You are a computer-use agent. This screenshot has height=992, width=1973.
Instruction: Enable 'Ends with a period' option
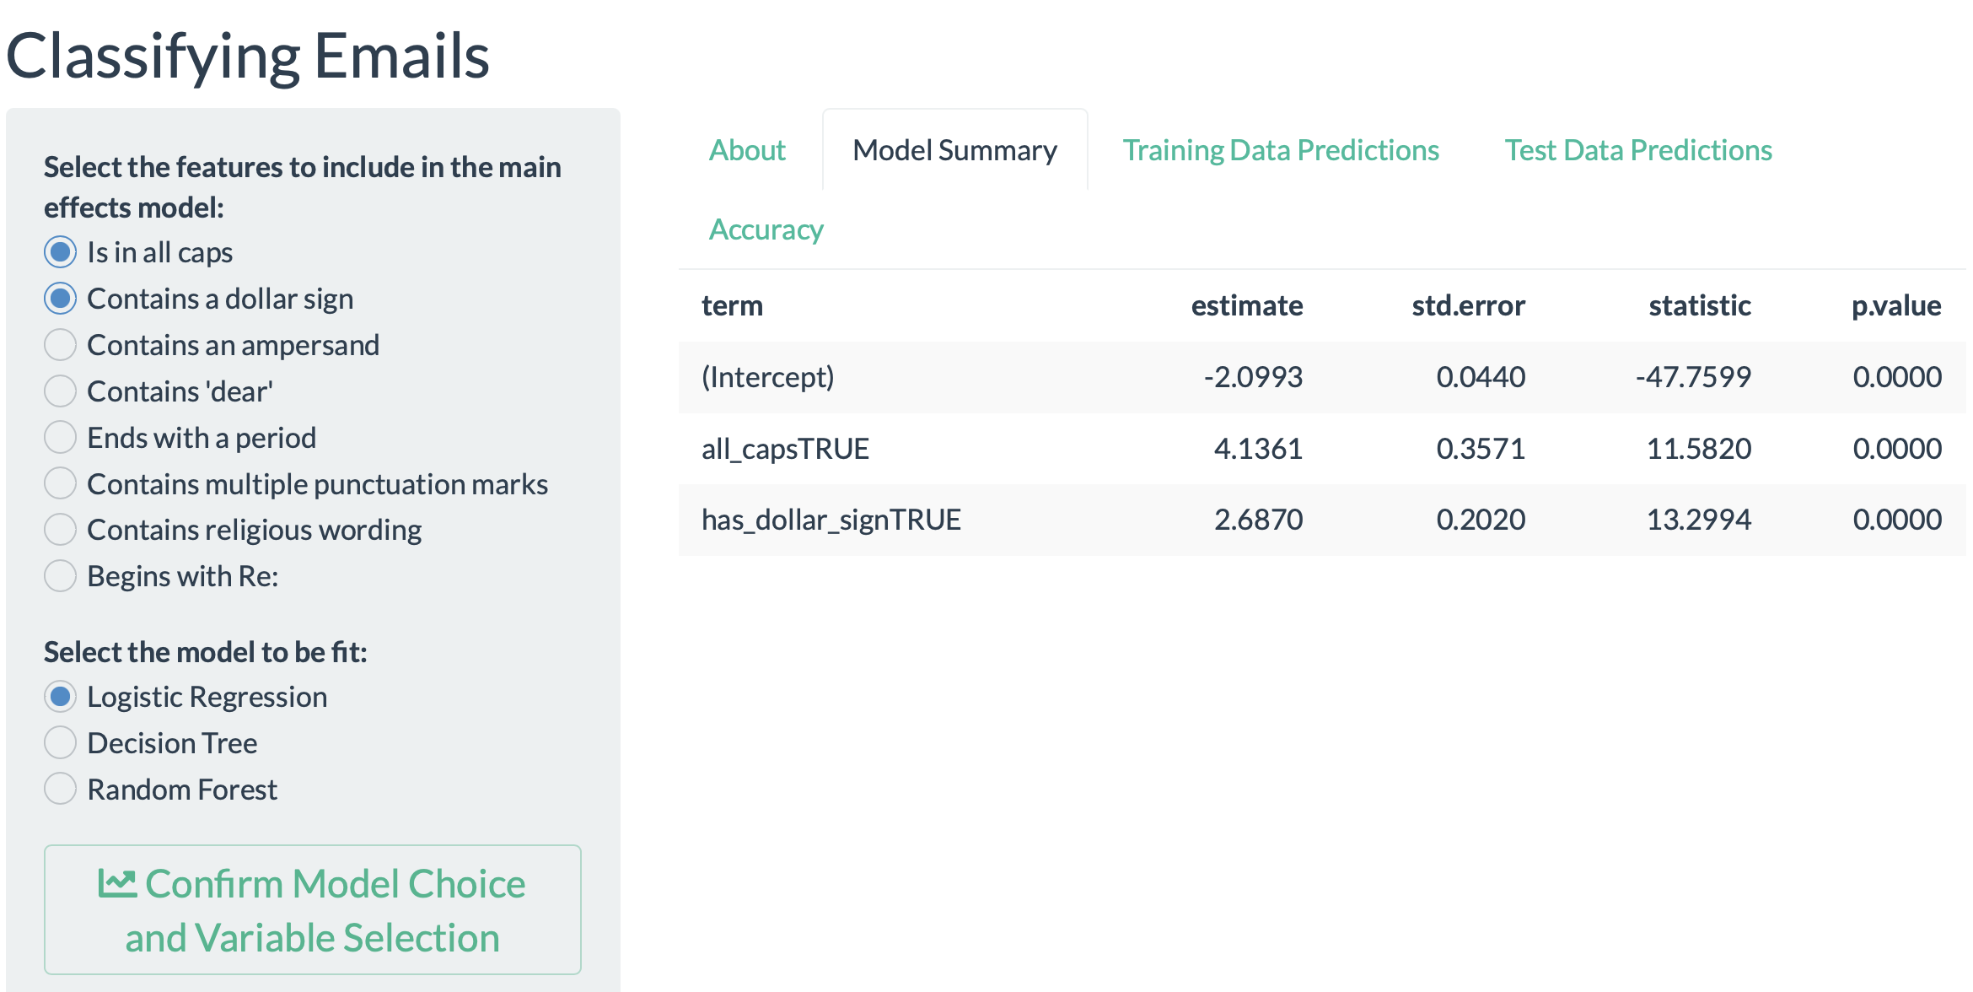point(60,438)
